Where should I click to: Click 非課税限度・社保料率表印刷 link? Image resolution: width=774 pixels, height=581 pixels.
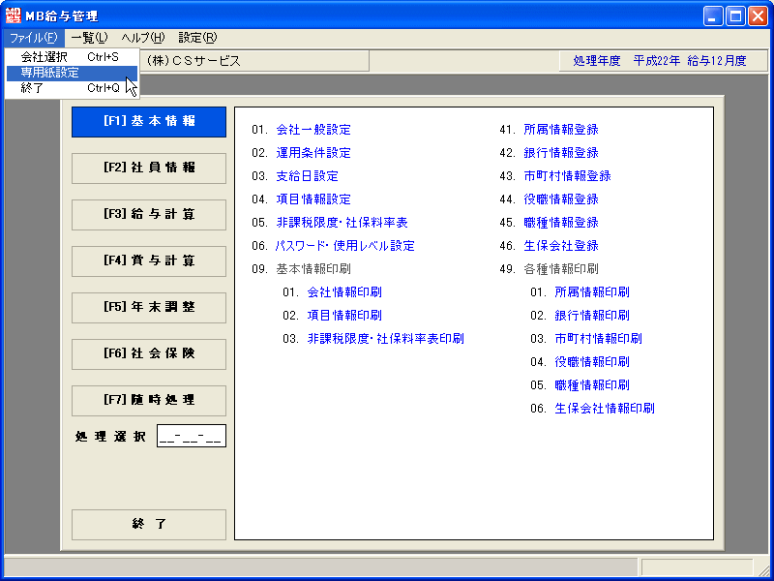[385, 339]
